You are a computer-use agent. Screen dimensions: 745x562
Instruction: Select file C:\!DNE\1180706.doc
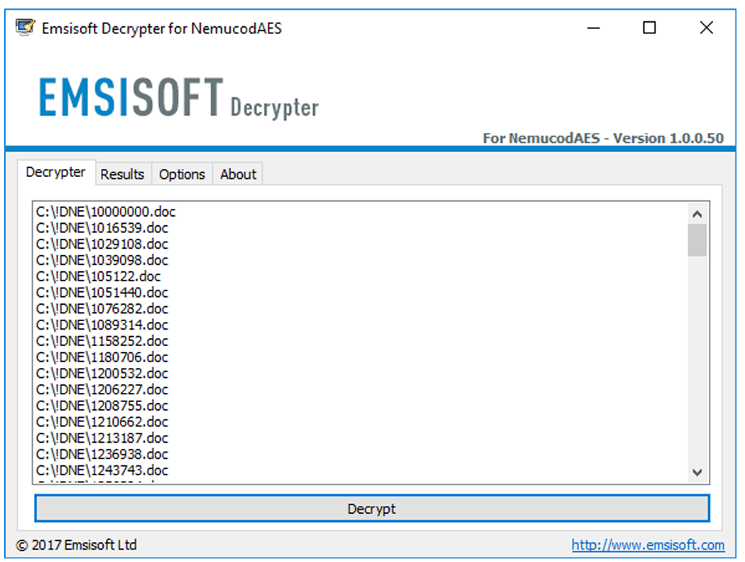pyautogui.click(x=102, y=357)
